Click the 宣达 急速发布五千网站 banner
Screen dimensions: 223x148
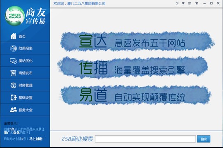click(137, 42)
